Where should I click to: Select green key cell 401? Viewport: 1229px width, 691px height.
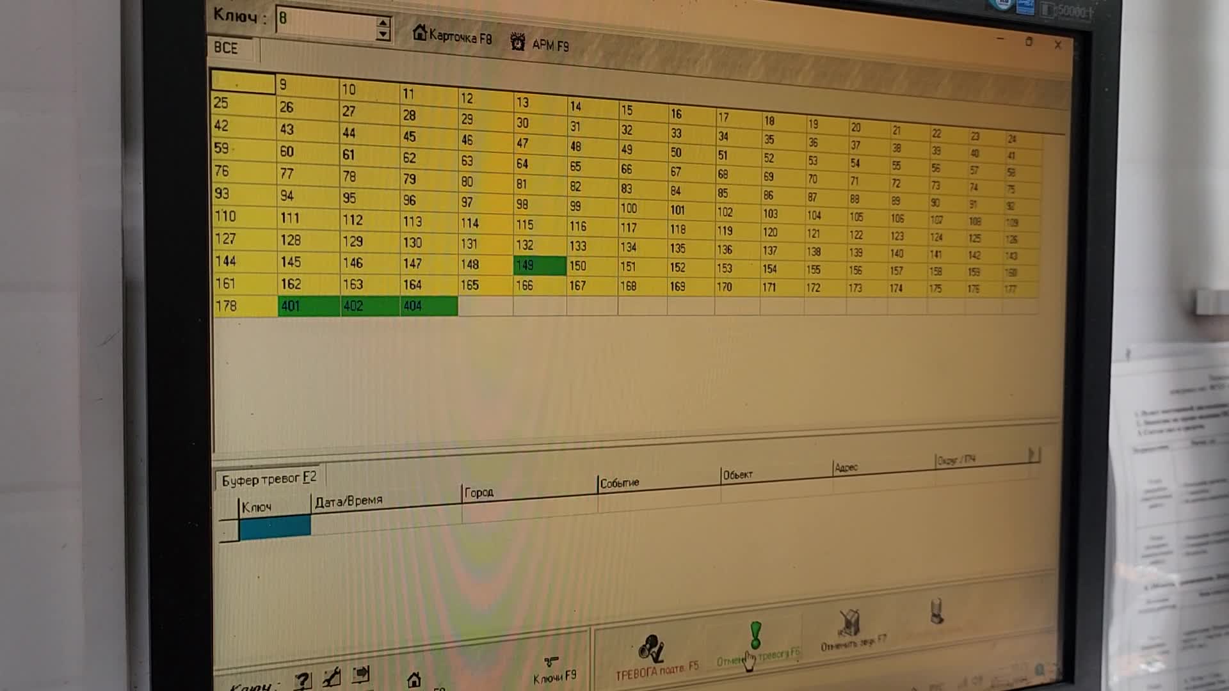[x=309, y=306]
